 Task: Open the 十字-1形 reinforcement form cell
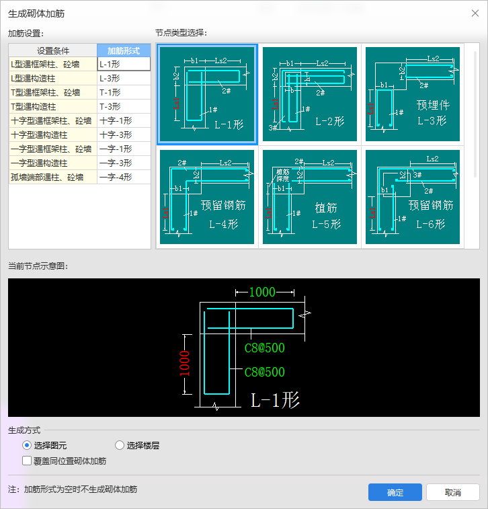[124, 121]
